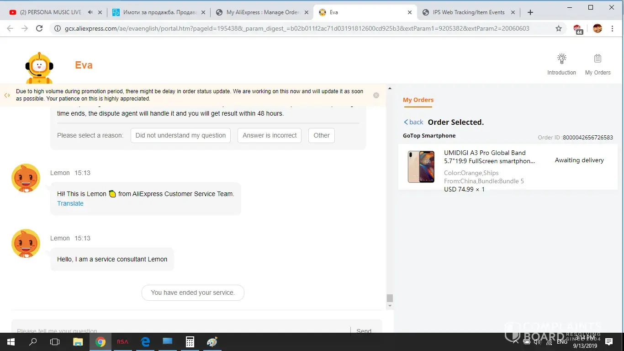Dismiss the promotion delay notice banner
The image size is (624, 351).
tap(376, 96)
